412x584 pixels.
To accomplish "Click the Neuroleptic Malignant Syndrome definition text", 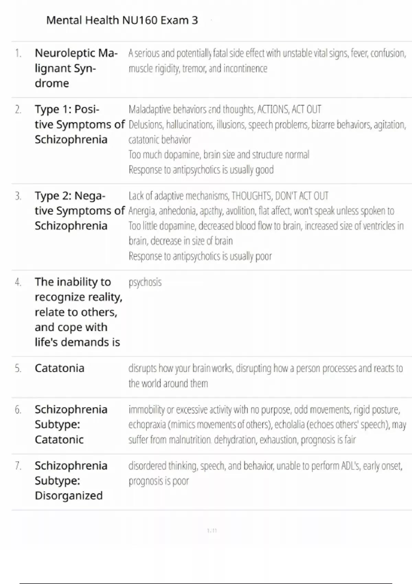I will tap(267, 61).
